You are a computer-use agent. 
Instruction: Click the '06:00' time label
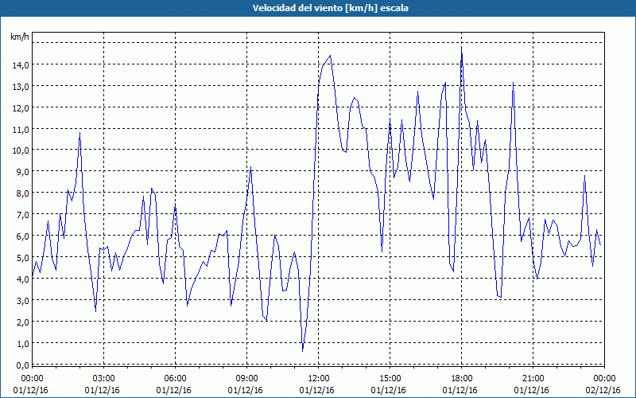(175, 379)
